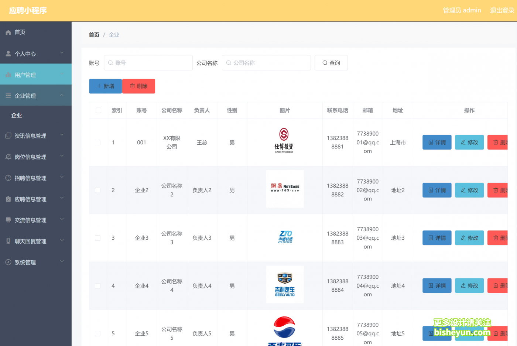Screen dimensions: 517x346
Task: Check the checkbox for 企业4 row
Action: [98, 286]
